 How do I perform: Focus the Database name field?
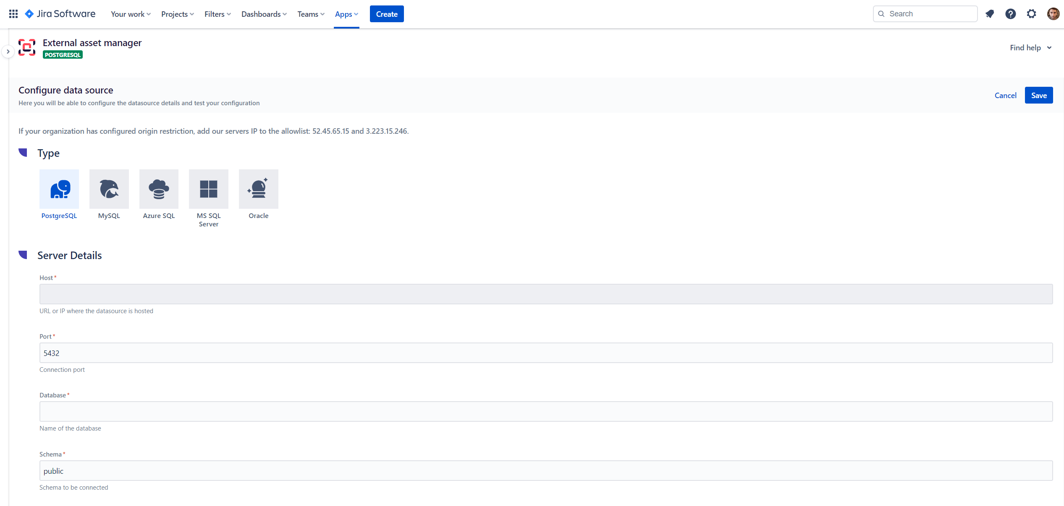click(x=546, y=412)
